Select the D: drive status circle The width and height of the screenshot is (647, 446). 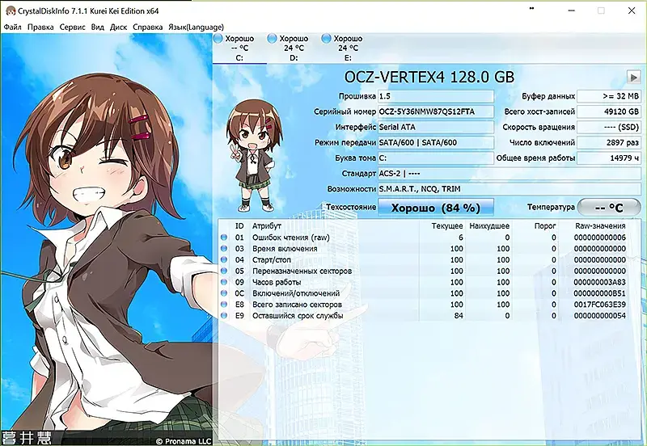(273, 38)
